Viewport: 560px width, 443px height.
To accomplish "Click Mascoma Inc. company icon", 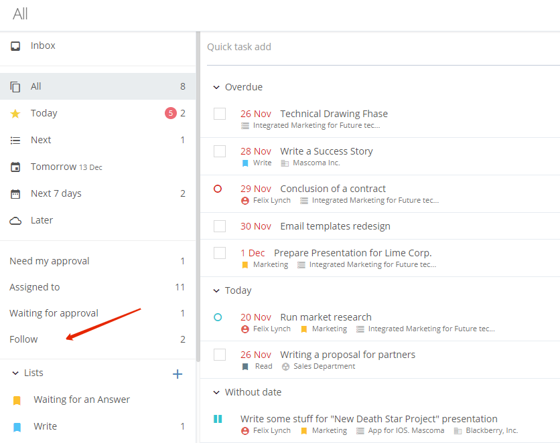I will [285, 163].
